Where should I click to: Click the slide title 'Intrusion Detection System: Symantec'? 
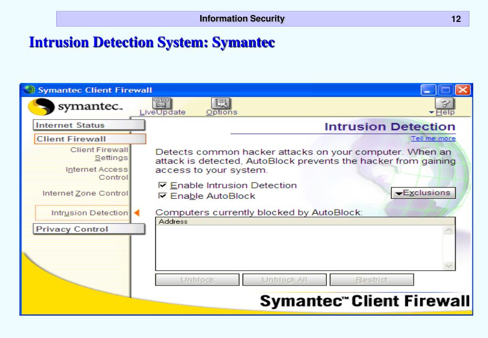click(x=152, y=42)
